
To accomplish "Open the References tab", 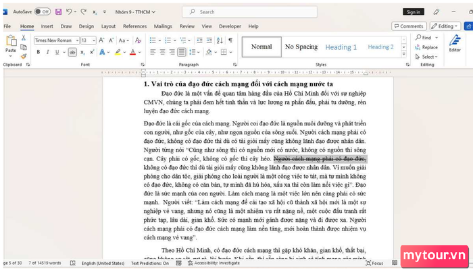I will (135, 26).
